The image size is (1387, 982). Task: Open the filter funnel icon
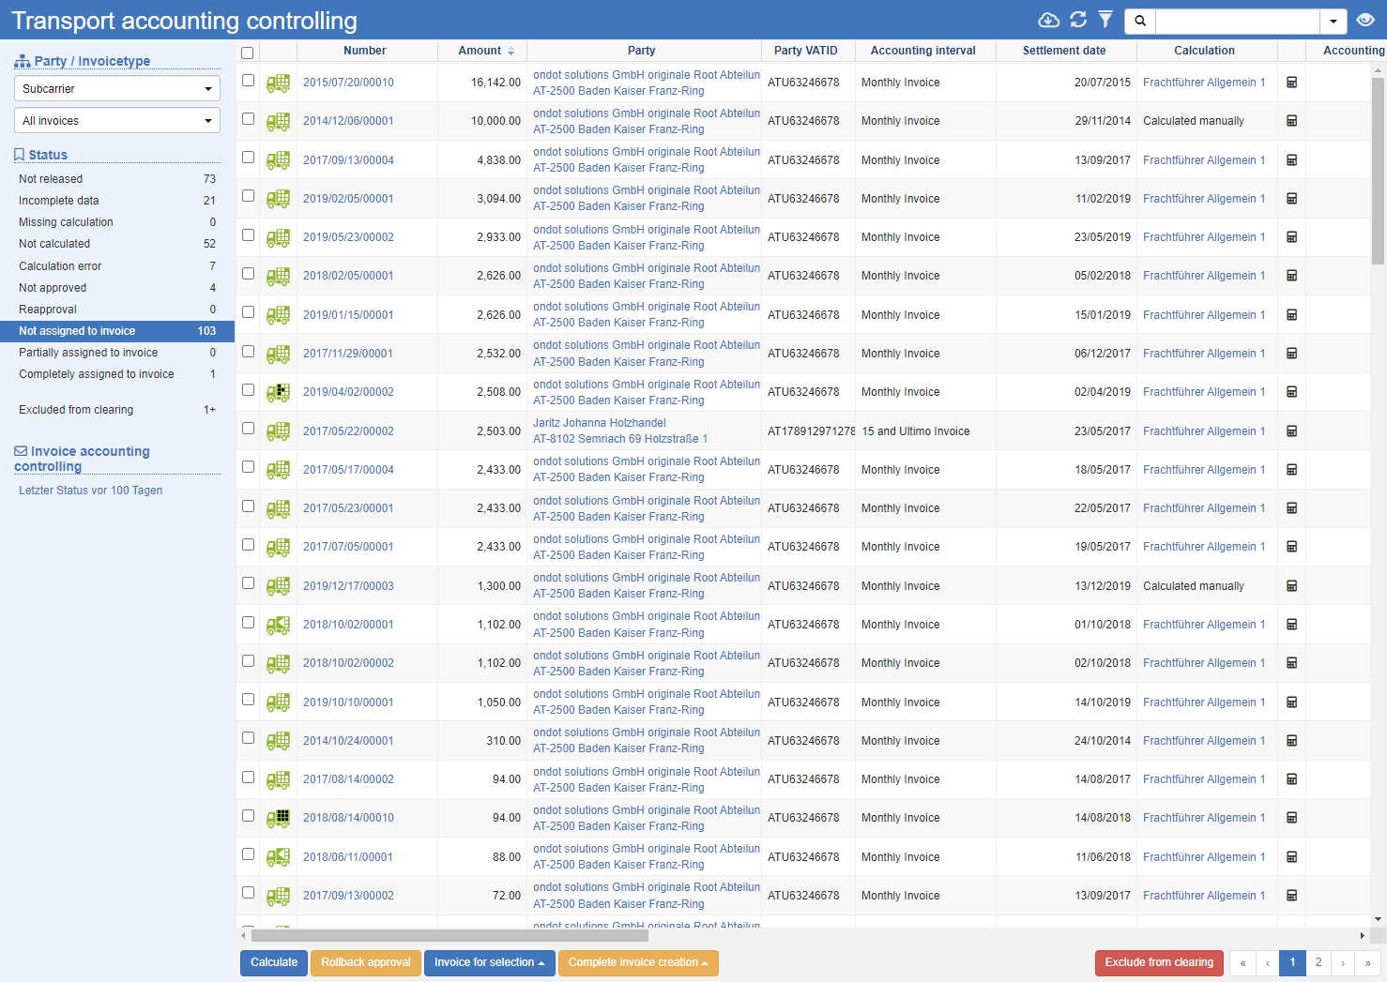pyautogui.click(x=1105, y=21)
